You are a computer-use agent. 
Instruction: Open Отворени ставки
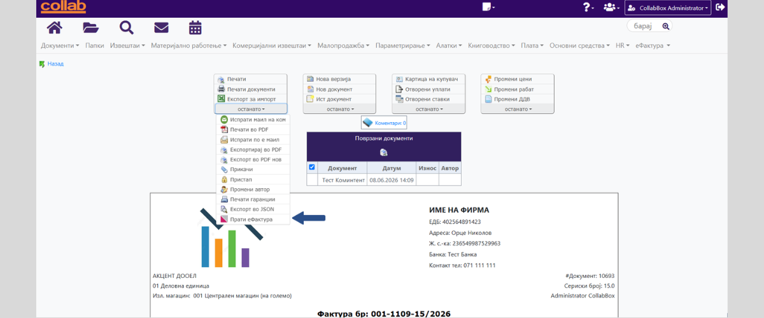[x=428, y=99]
